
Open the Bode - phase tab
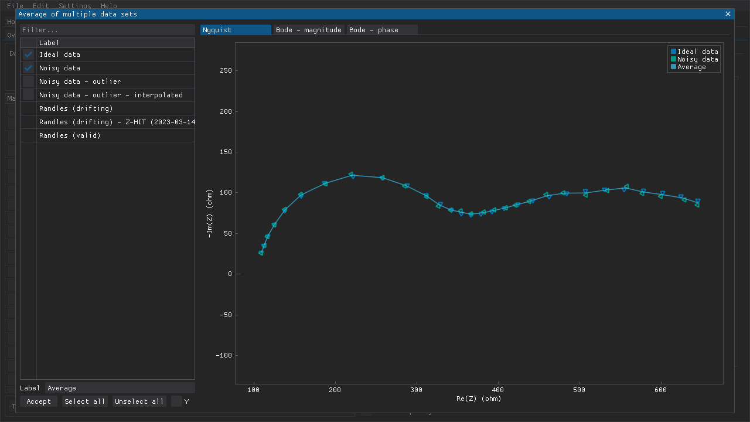[382, 30]
